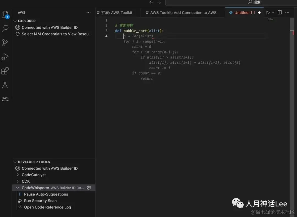Click the Run Python File play button
Screen dimensions: 297x217
pos(268,12)
